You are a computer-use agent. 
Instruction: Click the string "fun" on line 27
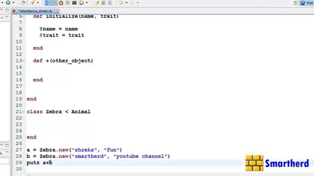111,150
